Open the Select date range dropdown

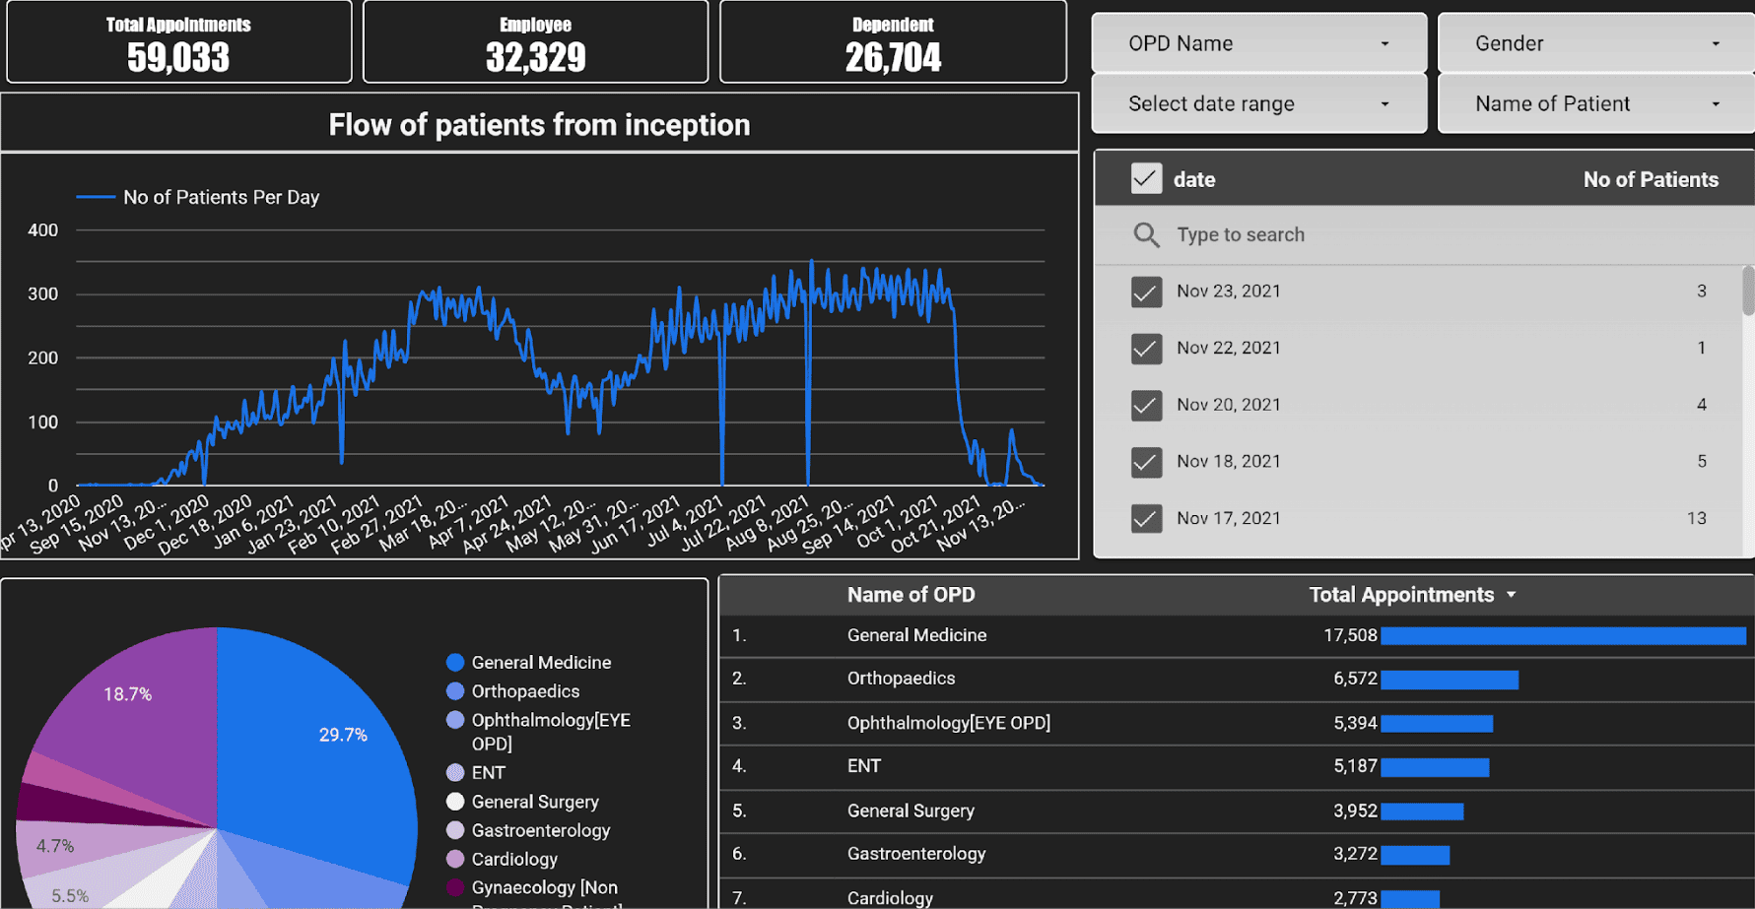1258,103
